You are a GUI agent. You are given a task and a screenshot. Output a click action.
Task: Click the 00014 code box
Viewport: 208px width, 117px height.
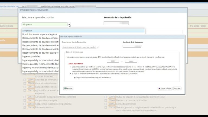point(31,97)
